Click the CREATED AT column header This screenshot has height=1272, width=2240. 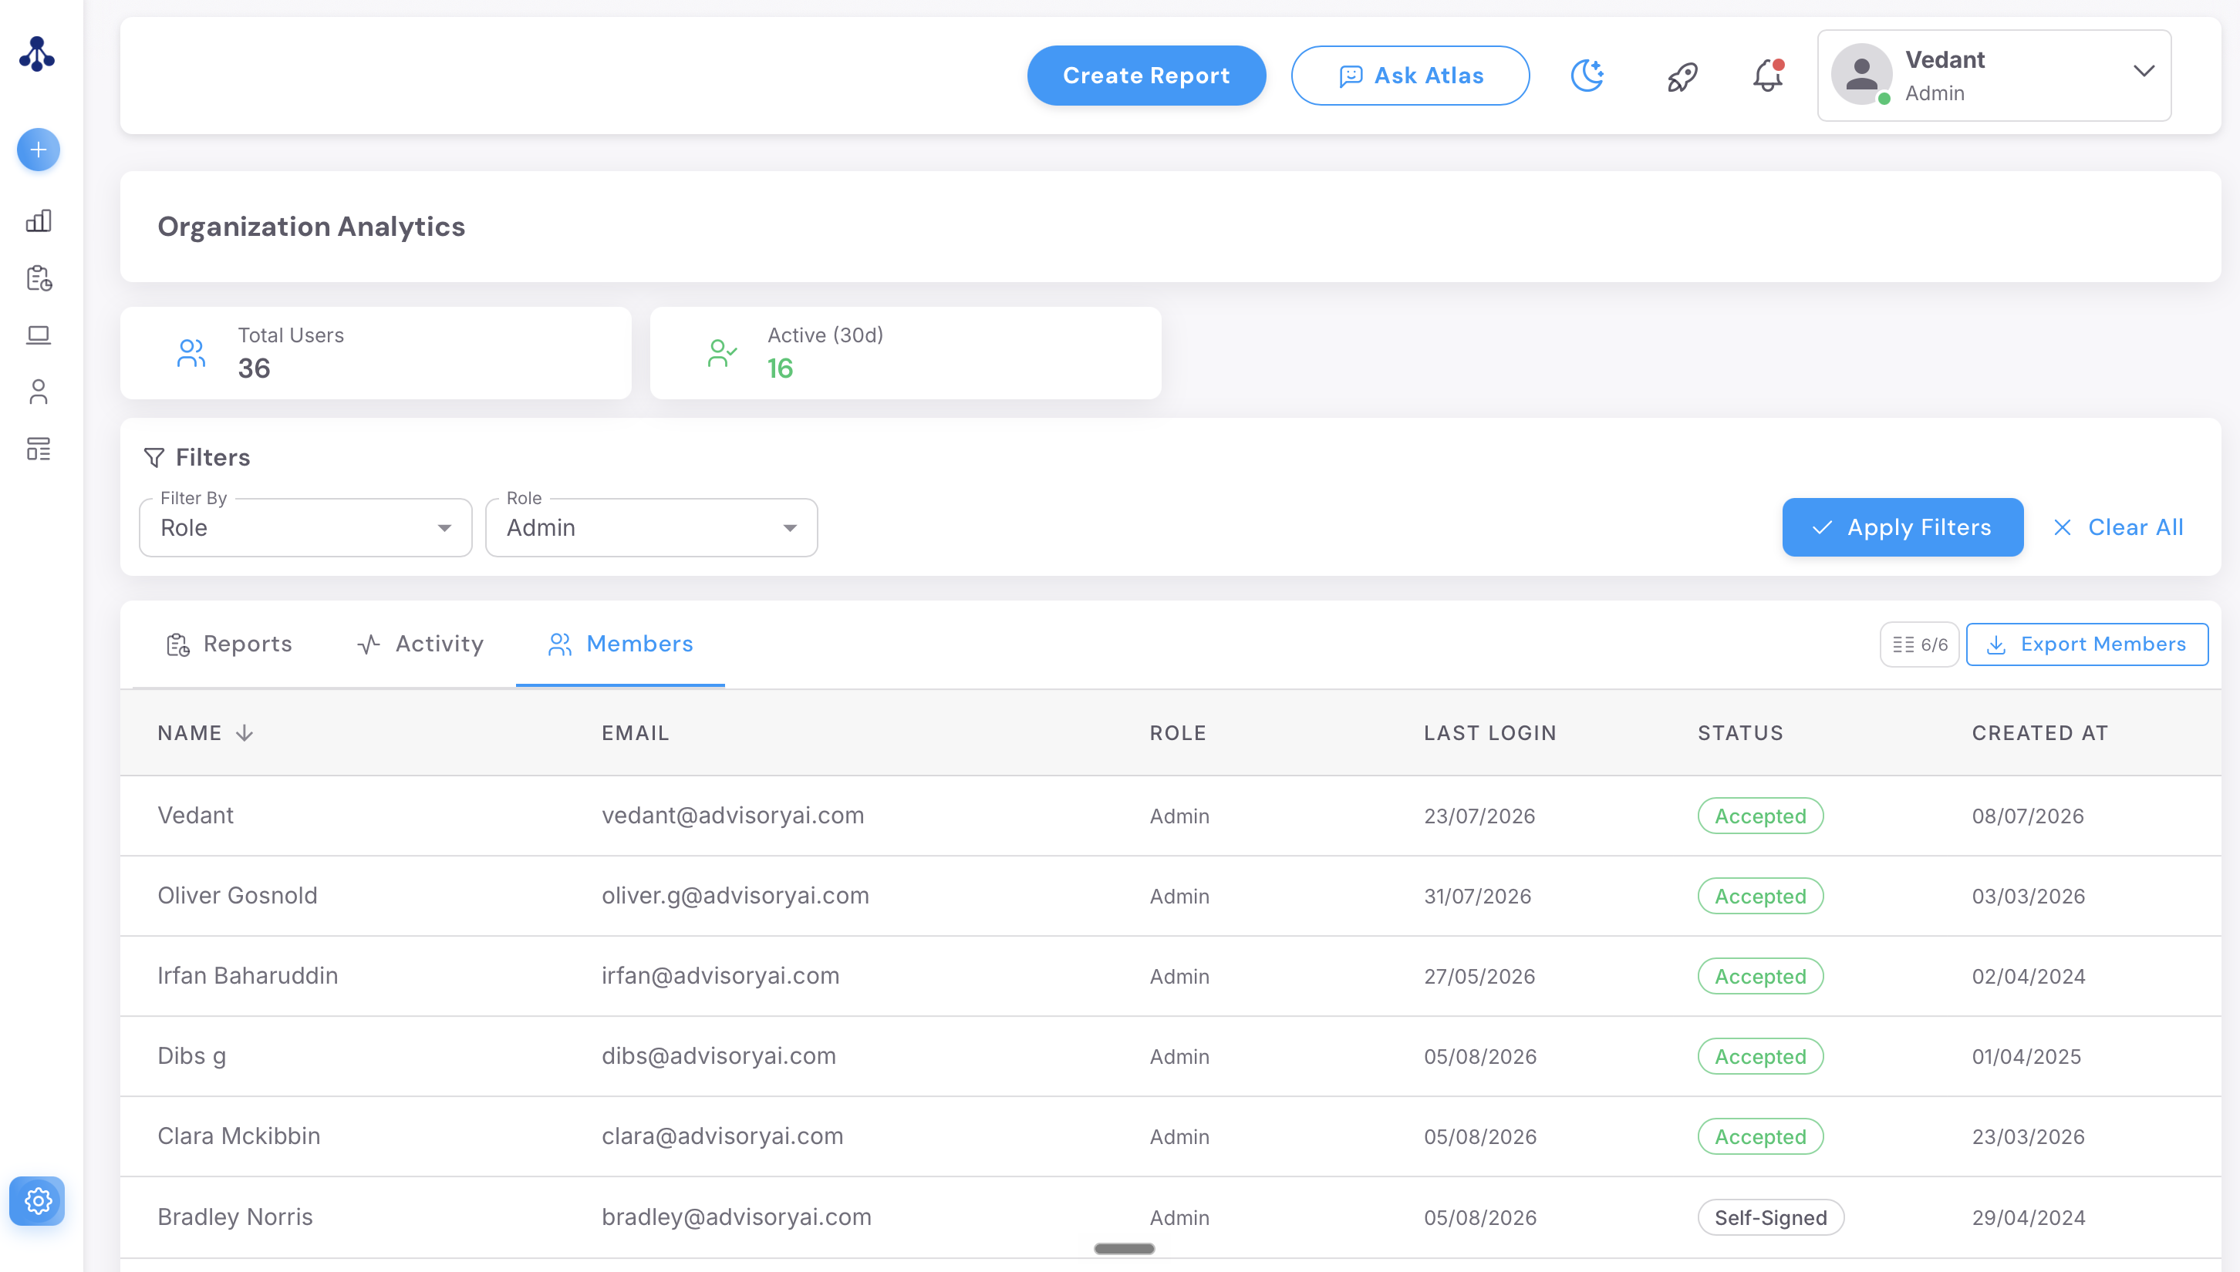pyautogui.click(x=2040, y=733)
